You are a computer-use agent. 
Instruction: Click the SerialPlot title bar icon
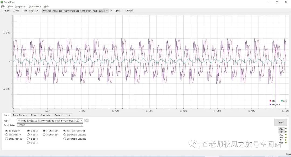(2, 2)
